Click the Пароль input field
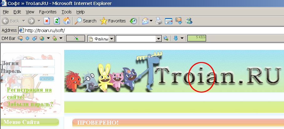 click(x=38, y=71)
